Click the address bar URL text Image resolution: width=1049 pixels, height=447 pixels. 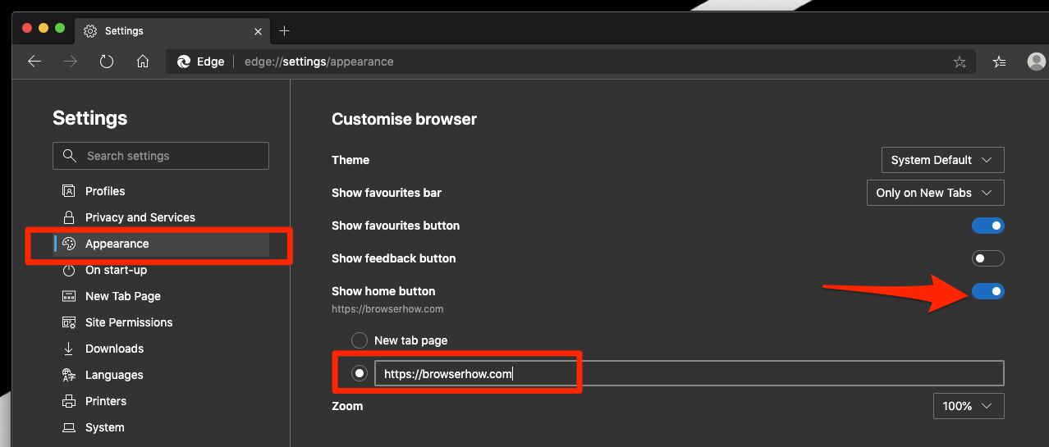pos(319,62)
